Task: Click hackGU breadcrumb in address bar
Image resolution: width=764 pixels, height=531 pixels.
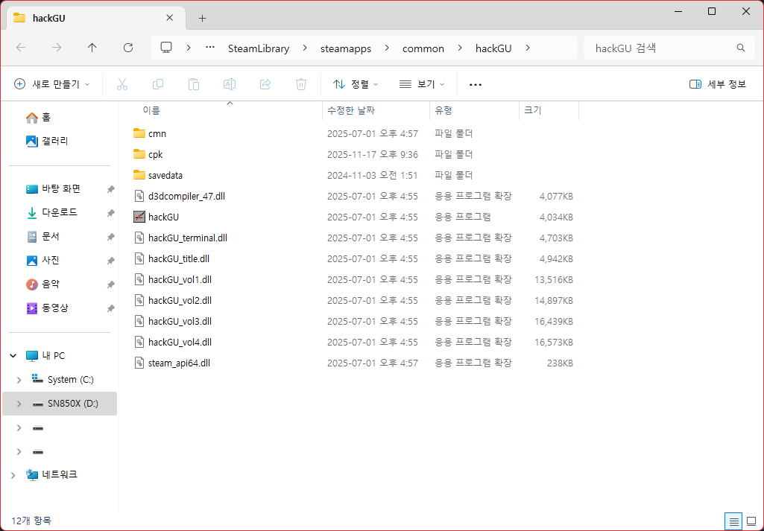Action: [x=493, y=48]
